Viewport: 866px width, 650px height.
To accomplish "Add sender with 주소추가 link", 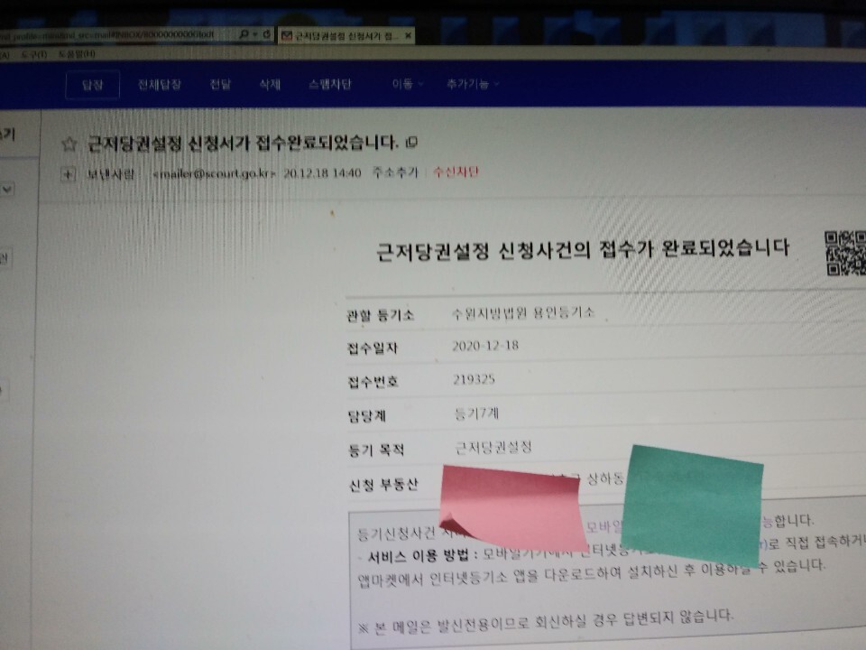I will tap(395, 172).
